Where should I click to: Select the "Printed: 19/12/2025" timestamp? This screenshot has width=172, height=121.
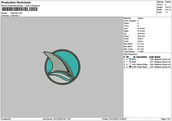click(x=114, y=119)
